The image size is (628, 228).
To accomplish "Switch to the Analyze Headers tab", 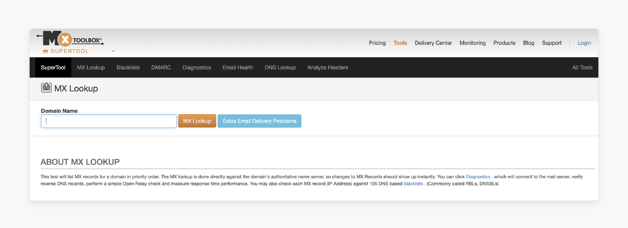I will coord(328,68).
